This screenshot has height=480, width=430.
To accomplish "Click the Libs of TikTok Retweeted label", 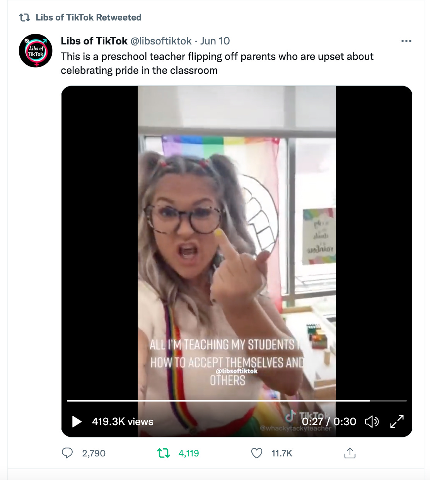I will coord(89,17).
